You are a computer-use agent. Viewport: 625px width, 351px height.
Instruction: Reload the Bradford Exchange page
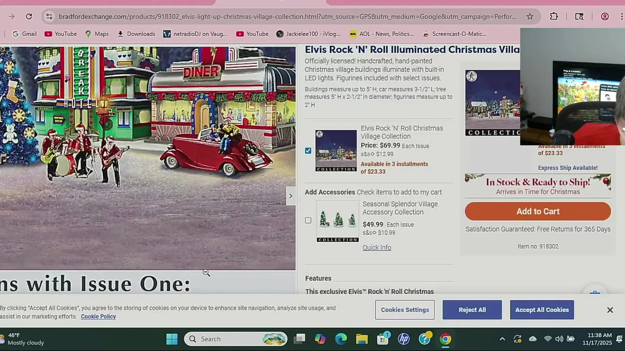click(x=29, y=17)
